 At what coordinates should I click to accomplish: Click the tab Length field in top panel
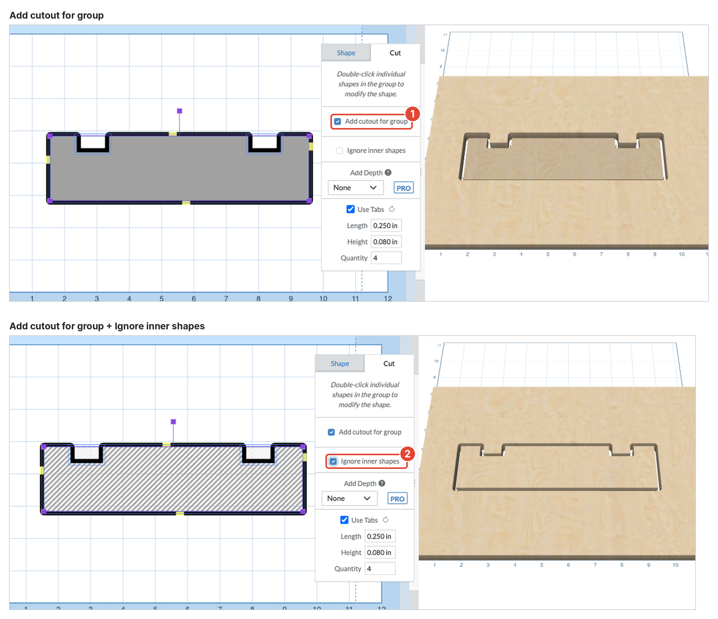(x=386, y=226)
